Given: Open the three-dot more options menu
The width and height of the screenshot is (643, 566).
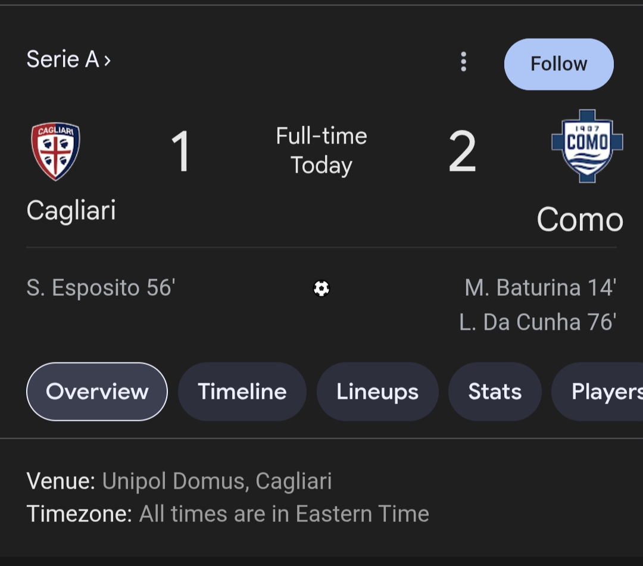Looking at the screenshot, I should (463, 62).
